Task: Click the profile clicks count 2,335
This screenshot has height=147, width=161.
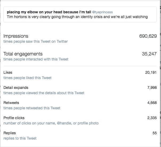Action: (x=152, y=118)
